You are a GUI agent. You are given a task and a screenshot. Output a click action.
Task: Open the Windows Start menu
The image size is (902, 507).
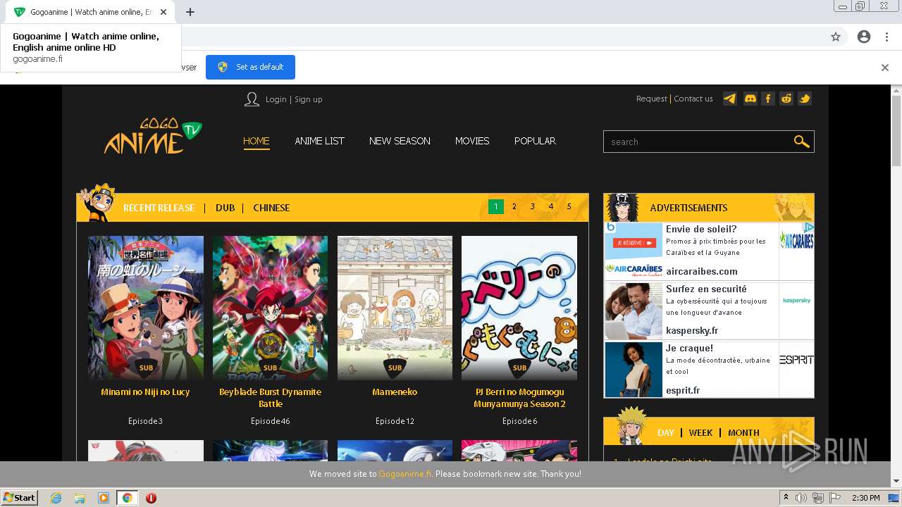20,498
